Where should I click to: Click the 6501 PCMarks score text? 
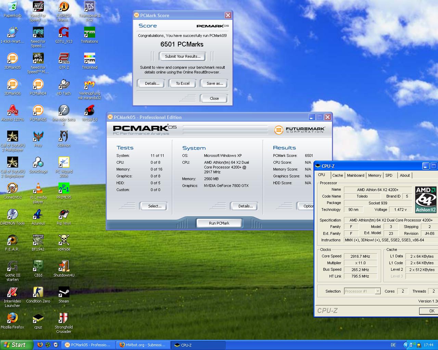pyautogui.click(x=182, y=44)
